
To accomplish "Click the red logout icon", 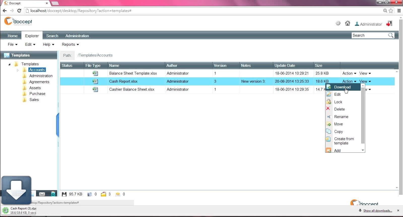I will 389,24.
